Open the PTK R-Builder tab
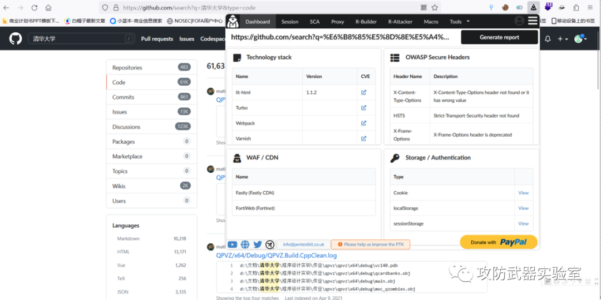Screen dimensions: 601x300 coord(366,22)
